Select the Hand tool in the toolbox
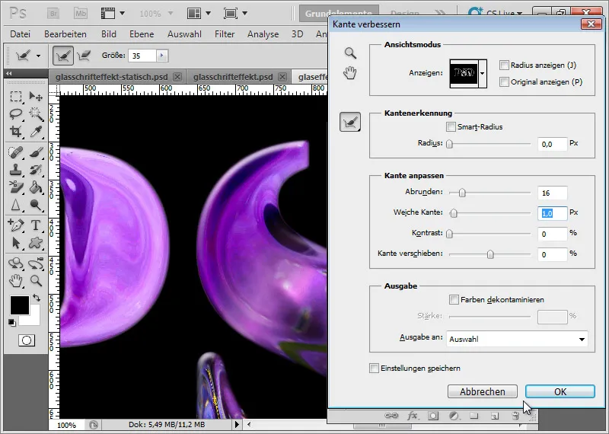The height and width of the screenshot is (434, 609). click(x=15, y=281)
